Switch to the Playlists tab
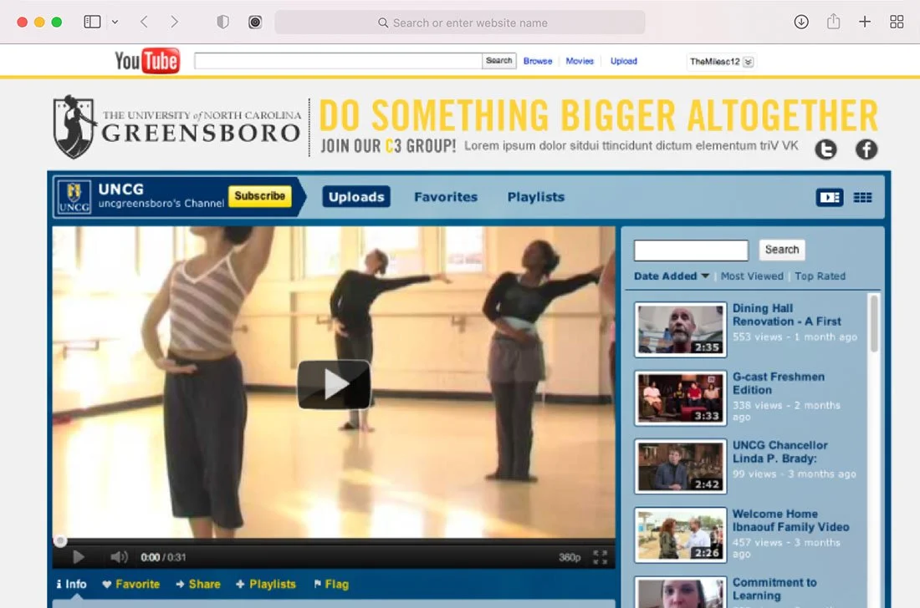Viewport: 920px width, 608px height. click(535, 197)
